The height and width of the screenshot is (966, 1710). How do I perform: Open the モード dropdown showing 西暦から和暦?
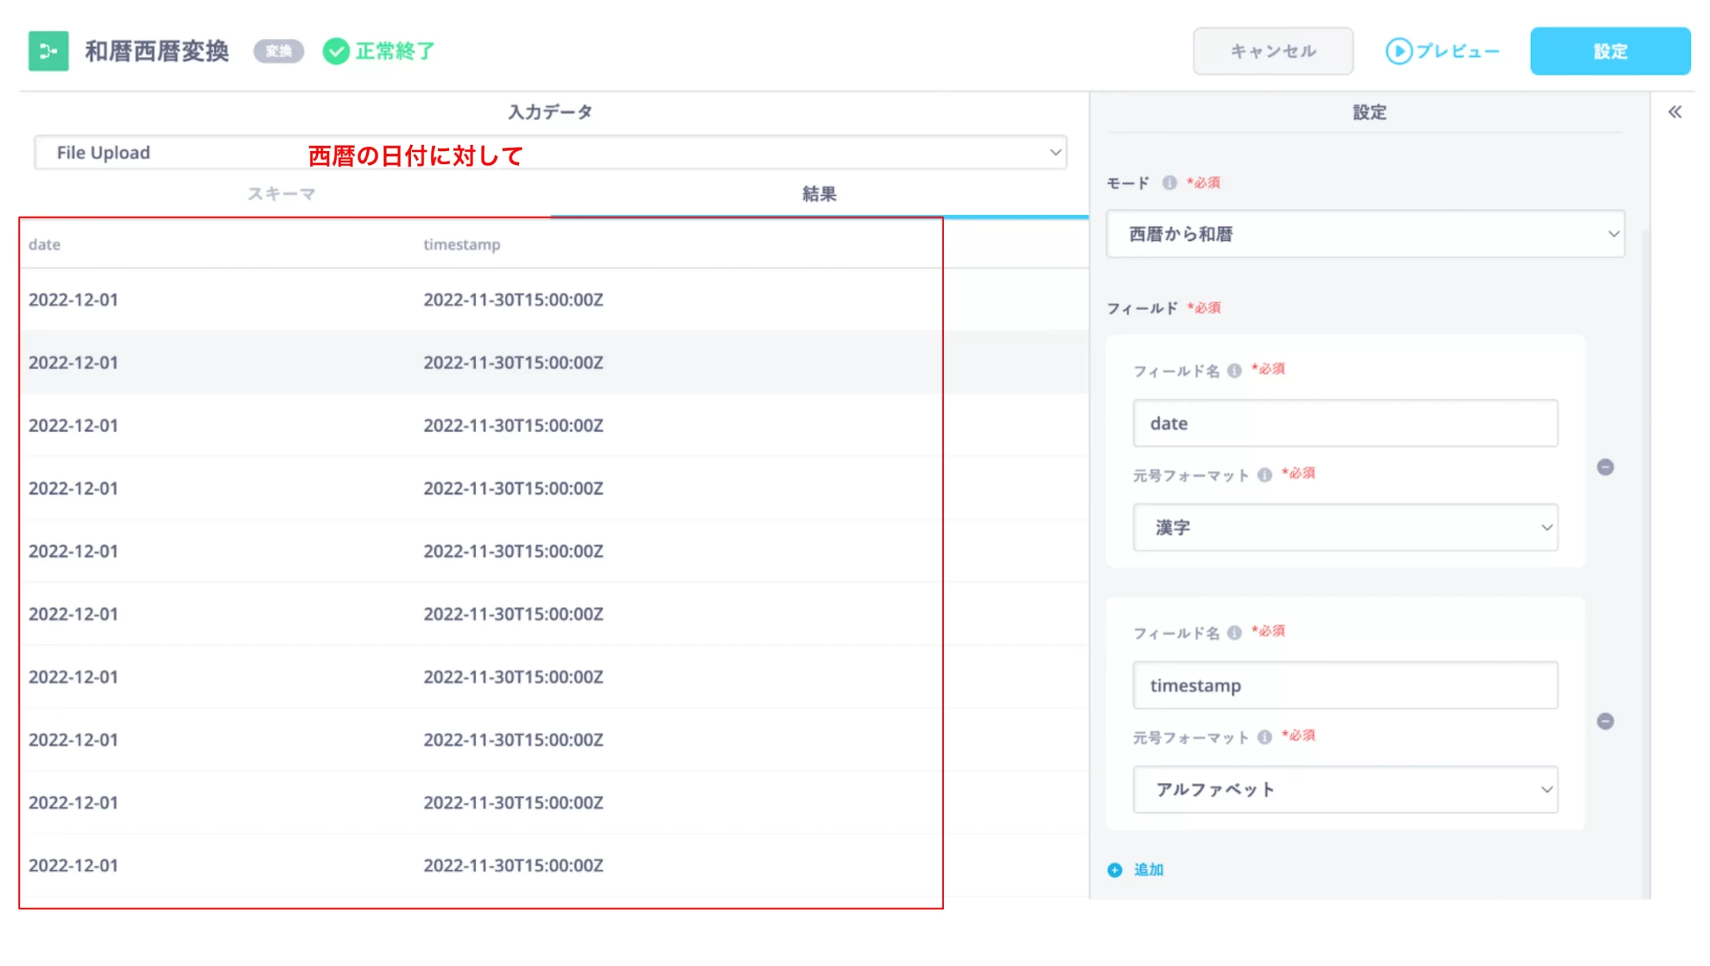(1365, 234)
